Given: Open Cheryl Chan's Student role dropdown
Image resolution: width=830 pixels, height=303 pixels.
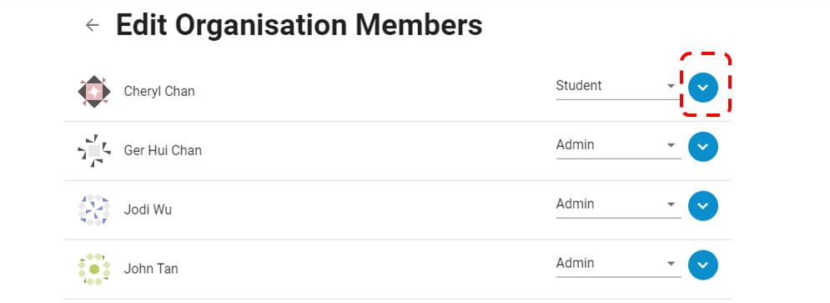Looking at the screenshot, I should (618, 86).
